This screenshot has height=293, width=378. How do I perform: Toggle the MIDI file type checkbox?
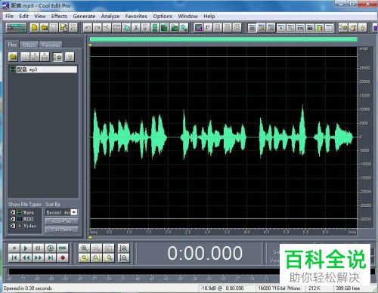click(13, 219)
